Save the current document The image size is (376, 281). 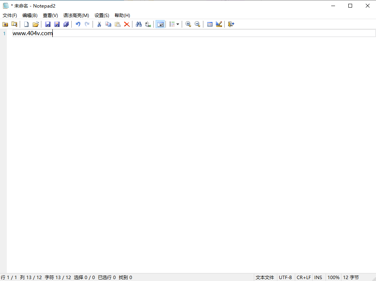[47, 24]
